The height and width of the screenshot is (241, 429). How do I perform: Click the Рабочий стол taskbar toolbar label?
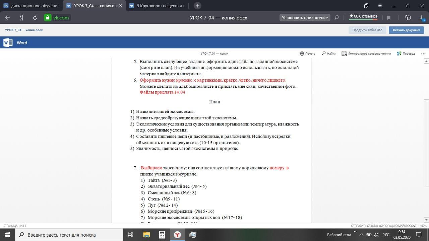[x=339, y=235]
